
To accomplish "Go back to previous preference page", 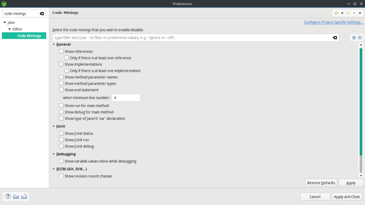I will point(336,13).
